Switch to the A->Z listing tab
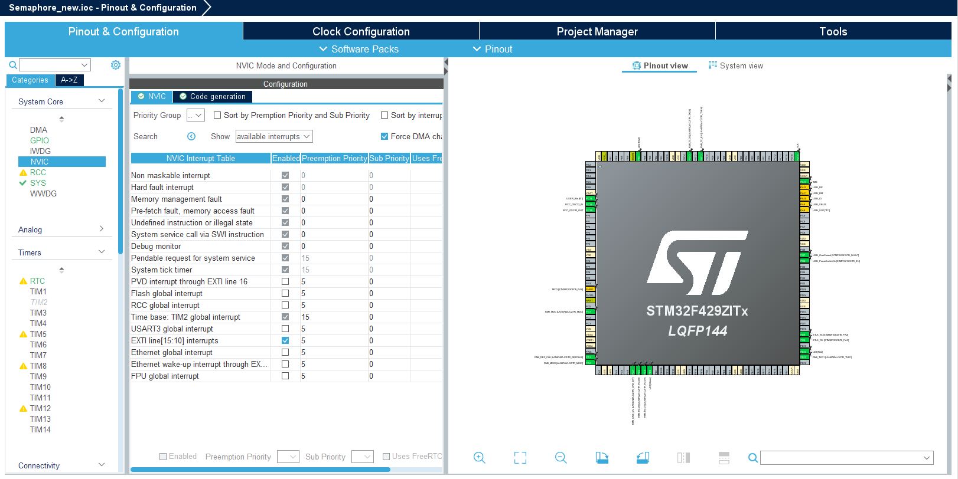Screen dimensions: 958x479 click(x=69, y=80)
